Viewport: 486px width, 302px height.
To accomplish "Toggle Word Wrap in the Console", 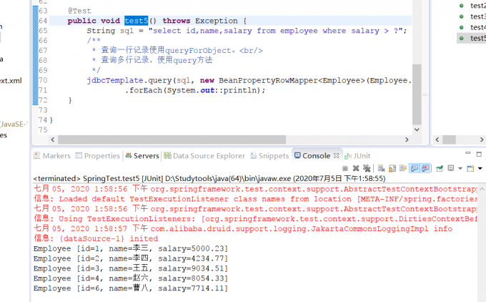I will click(403, 168).
